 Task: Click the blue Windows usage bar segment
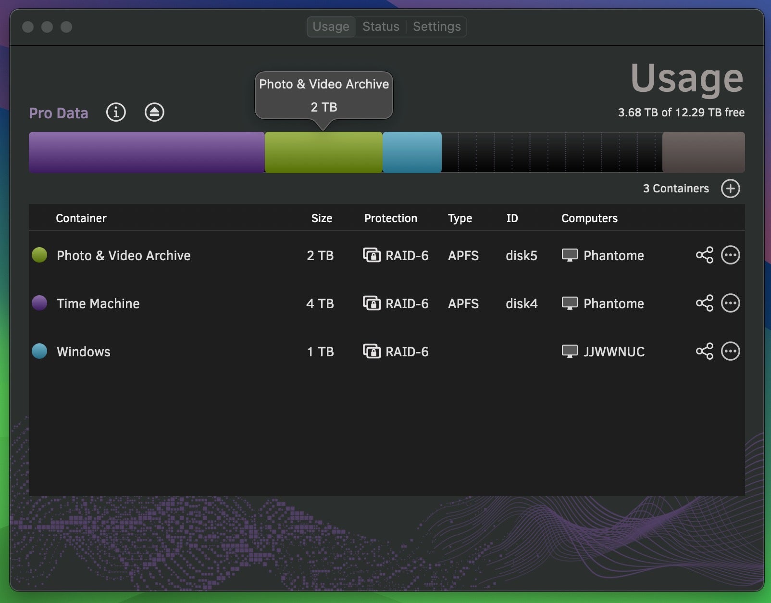[x=412, y=152]
